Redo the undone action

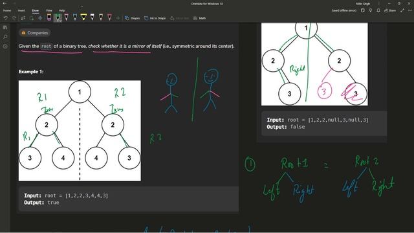tap(14, 18)
